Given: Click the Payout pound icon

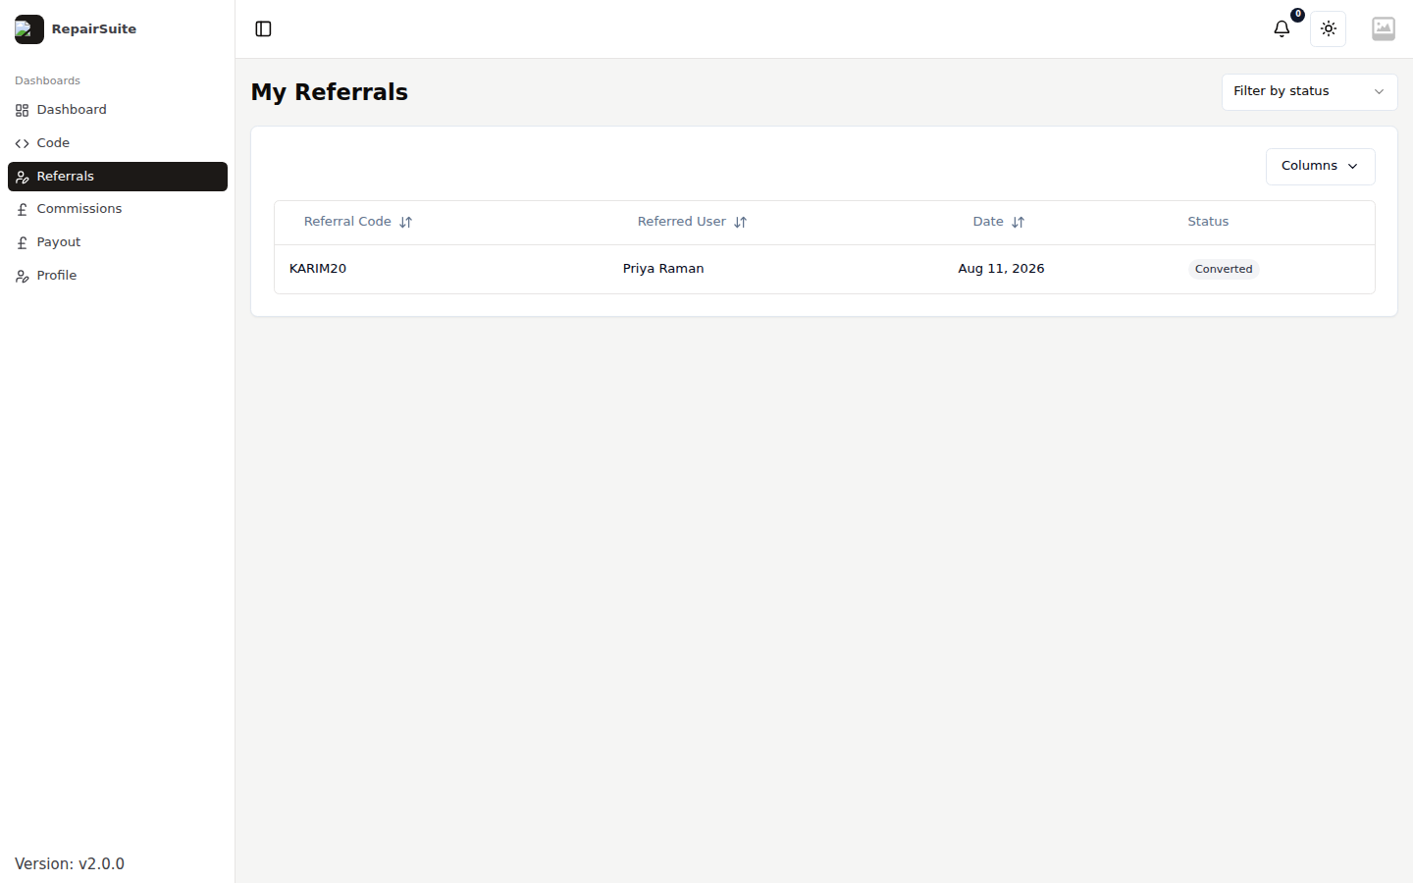Looking at the screenshot, I should coord(22,243).
